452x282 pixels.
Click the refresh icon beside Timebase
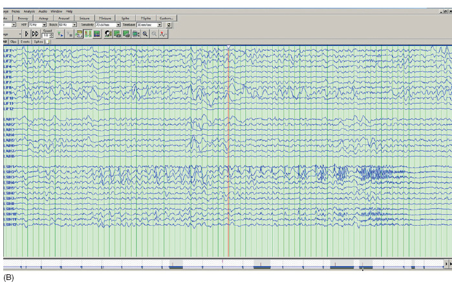click(169, 25)
